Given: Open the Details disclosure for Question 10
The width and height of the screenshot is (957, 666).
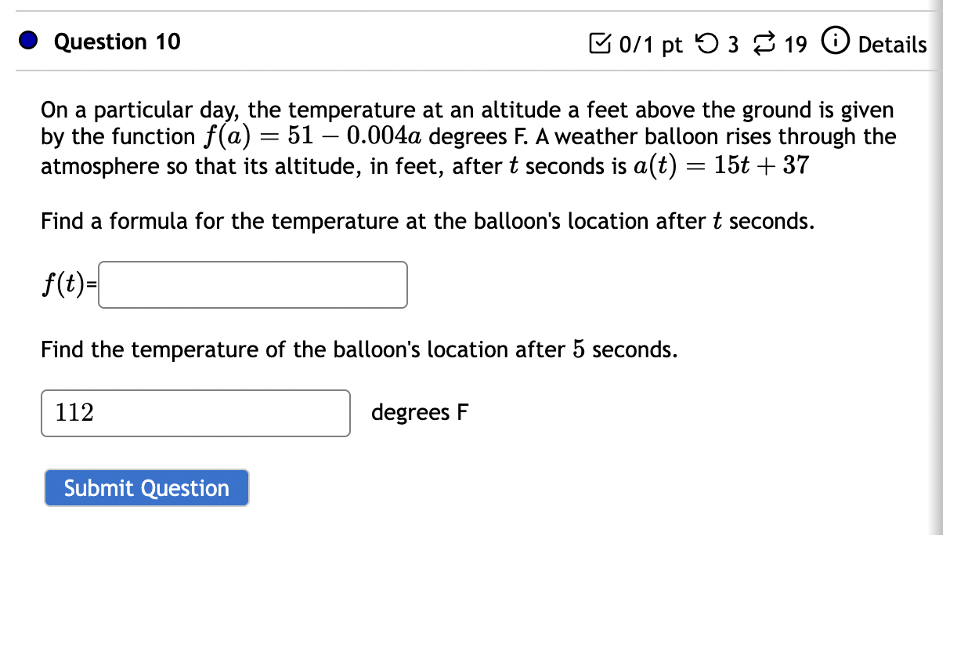Looking at the screenshot, I should pos(893,45).
